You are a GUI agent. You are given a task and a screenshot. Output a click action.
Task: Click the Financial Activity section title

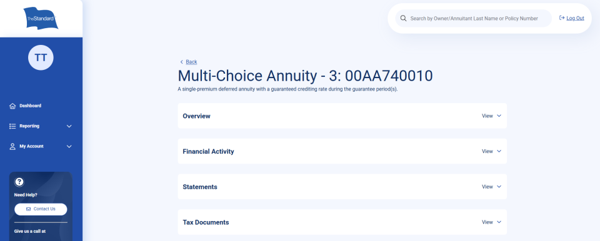(x=208, y=152)
